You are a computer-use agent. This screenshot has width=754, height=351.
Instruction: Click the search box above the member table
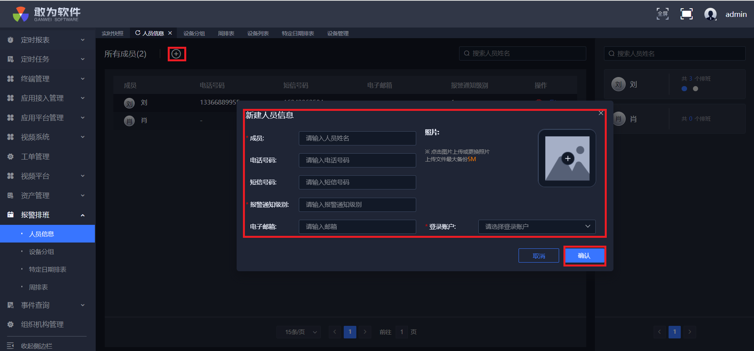pyautogui.click(x=522, y=53)
